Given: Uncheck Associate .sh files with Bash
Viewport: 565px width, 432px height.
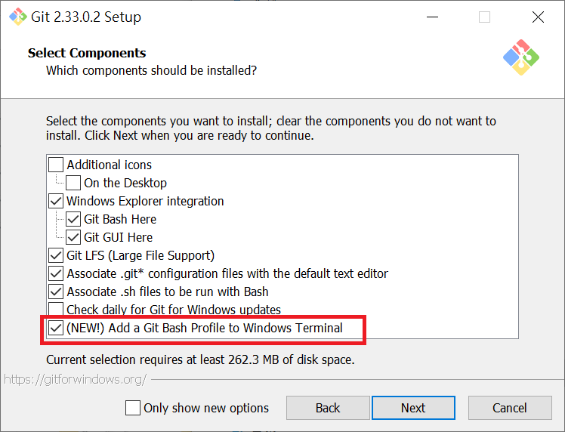Looking at the screenshot, I should 56,292.
